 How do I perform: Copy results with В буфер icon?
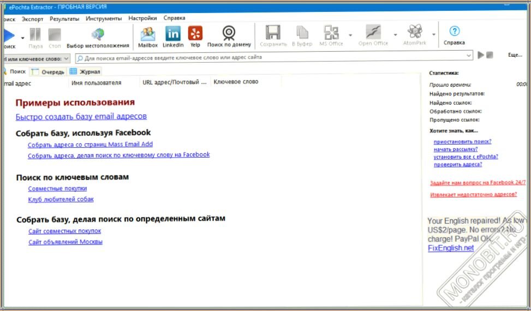(x=302, y=33)
